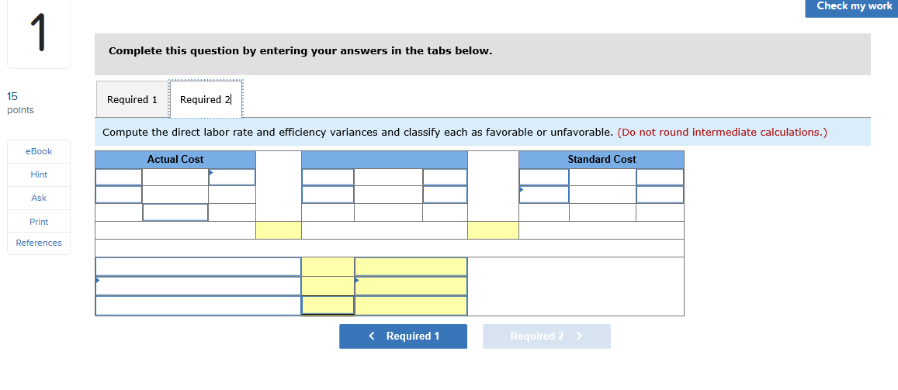Click the first variance name input row
898x390 pixels.
tap(198, 267)
